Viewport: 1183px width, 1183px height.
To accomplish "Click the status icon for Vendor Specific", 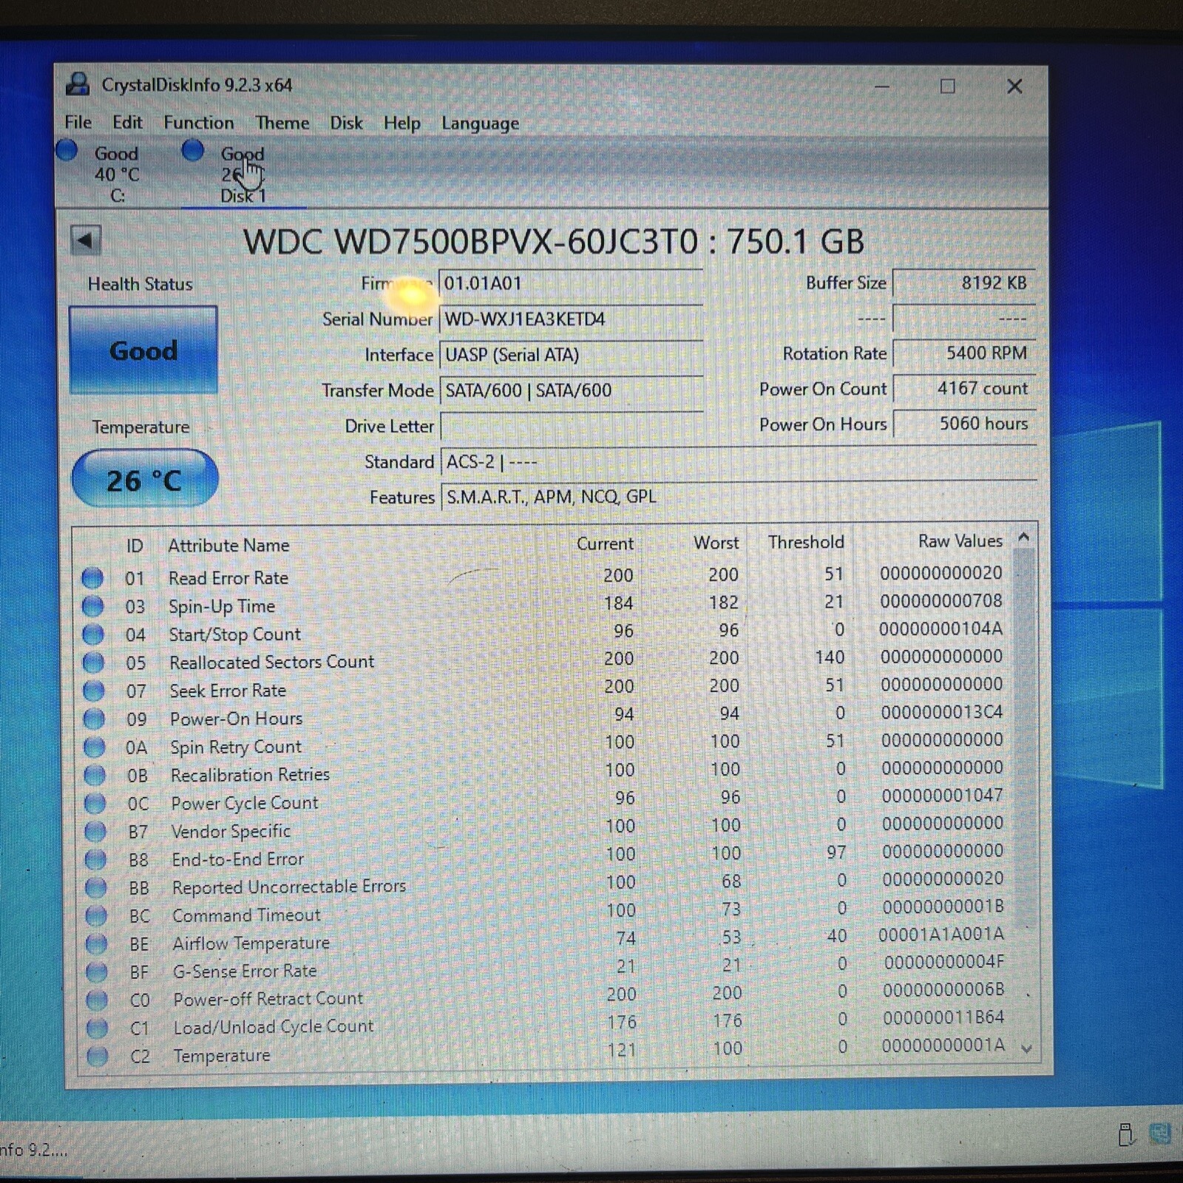I will tap(95, 832).
